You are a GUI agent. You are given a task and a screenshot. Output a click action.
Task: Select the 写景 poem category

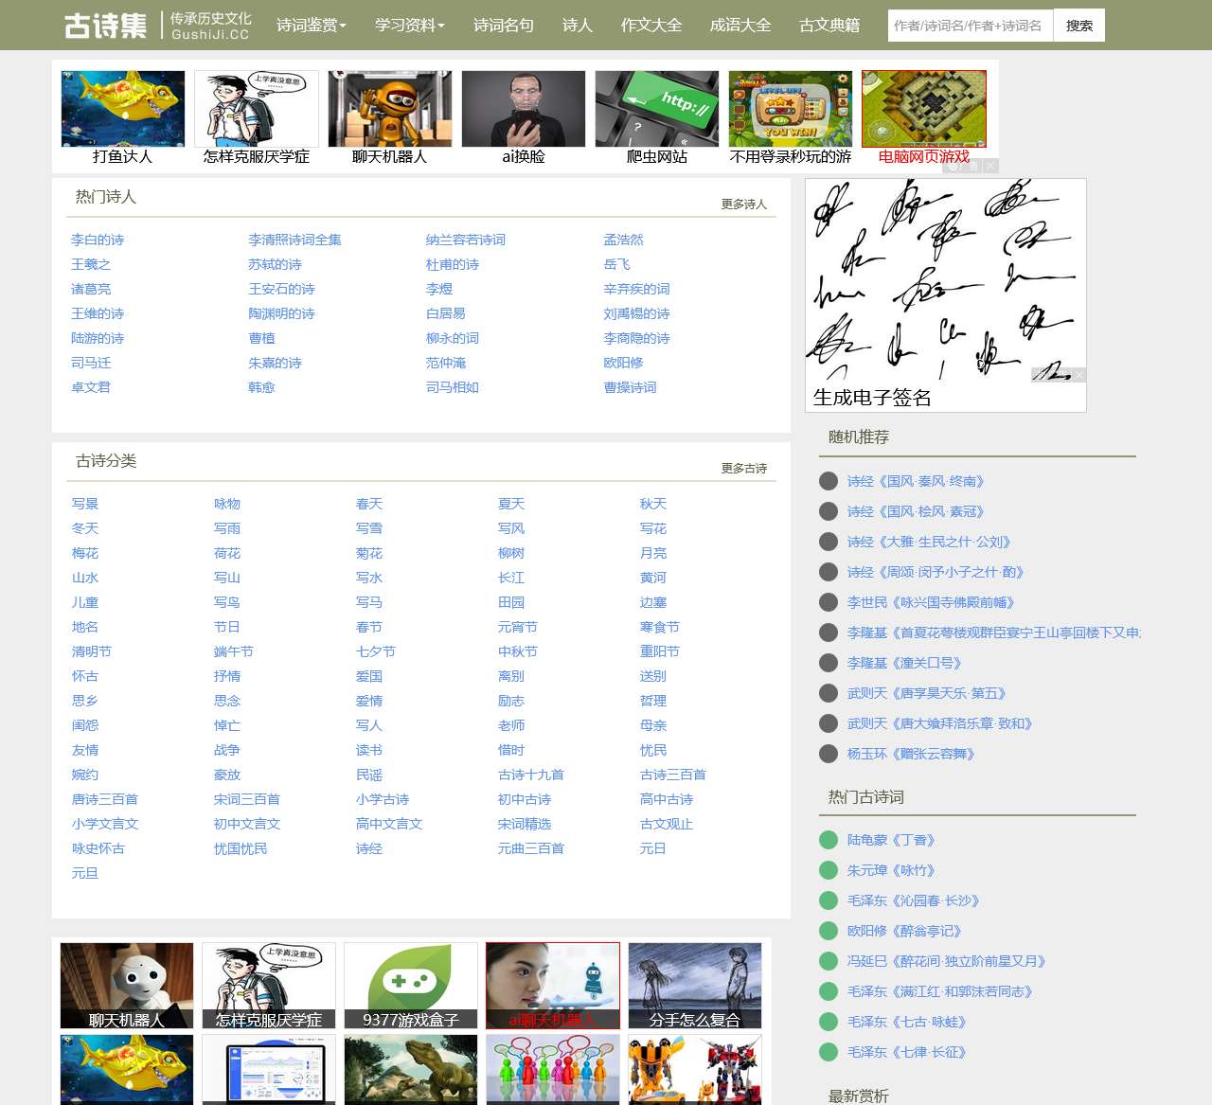click(85, 504)
